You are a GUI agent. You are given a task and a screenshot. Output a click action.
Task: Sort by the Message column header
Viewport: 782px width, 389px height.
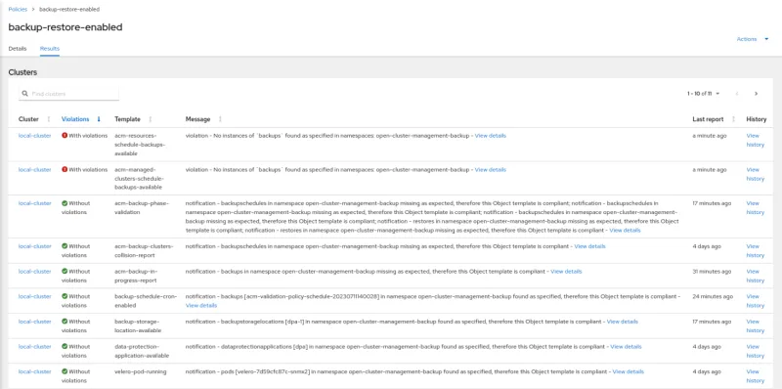[198, 119]
